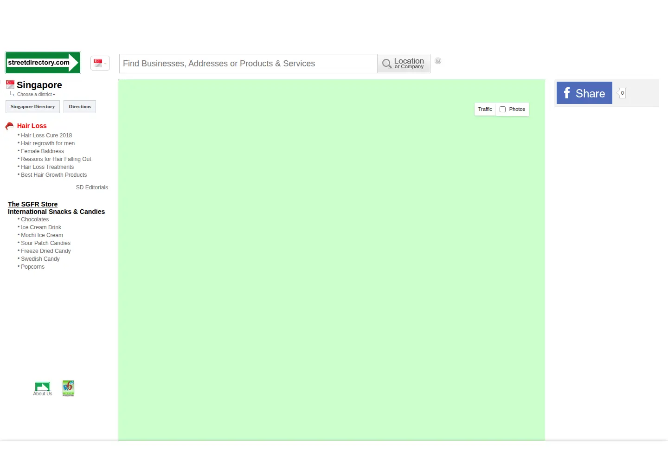Toggle the Traffic map overlay button
The width and height of the screenshot is (668, 464).
click(485, 110)
